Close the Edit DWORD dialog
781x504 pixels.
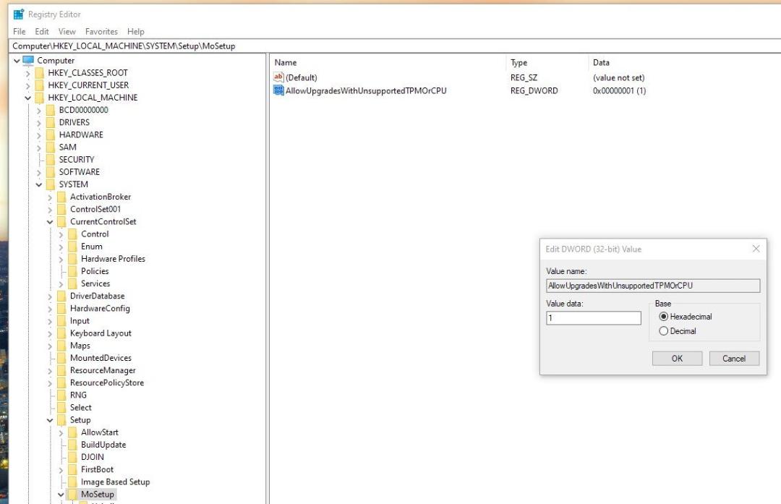756,249
